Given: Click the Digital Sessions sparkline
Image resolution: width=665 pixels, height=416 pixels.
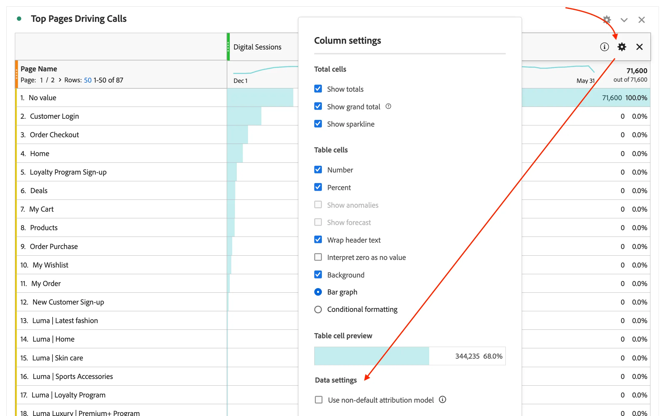Looking at the screenshot, I should 265,70.
